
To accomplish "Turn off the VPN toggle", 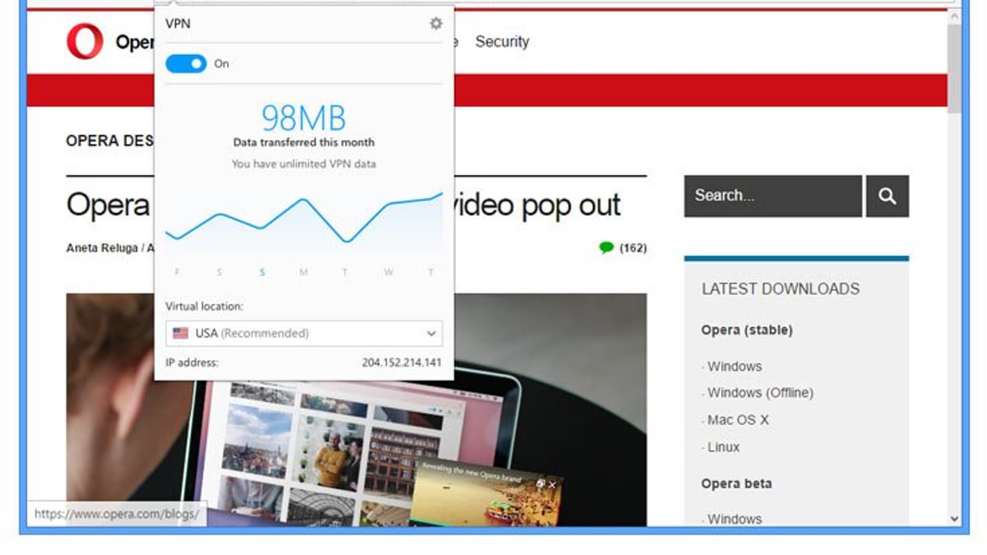I will coord(186,64).
